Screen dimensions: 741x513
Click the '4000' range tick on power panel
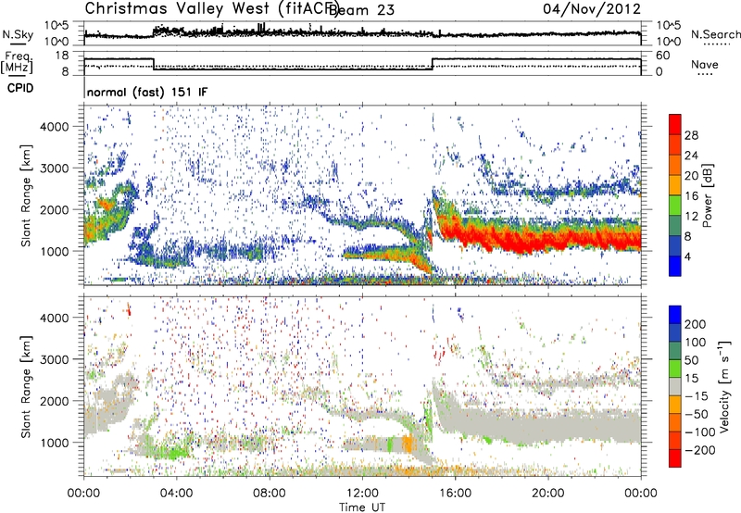click(x=55, y=127)
